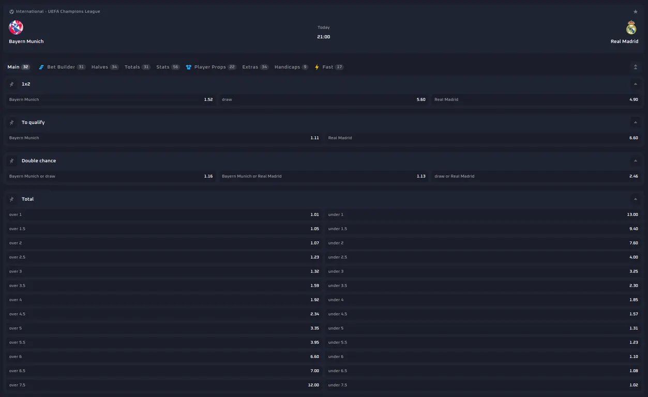Viewport: 648px width, 397px height.
Task: Pick under 3 at 3.25
Action: click(x=483, y=271)
